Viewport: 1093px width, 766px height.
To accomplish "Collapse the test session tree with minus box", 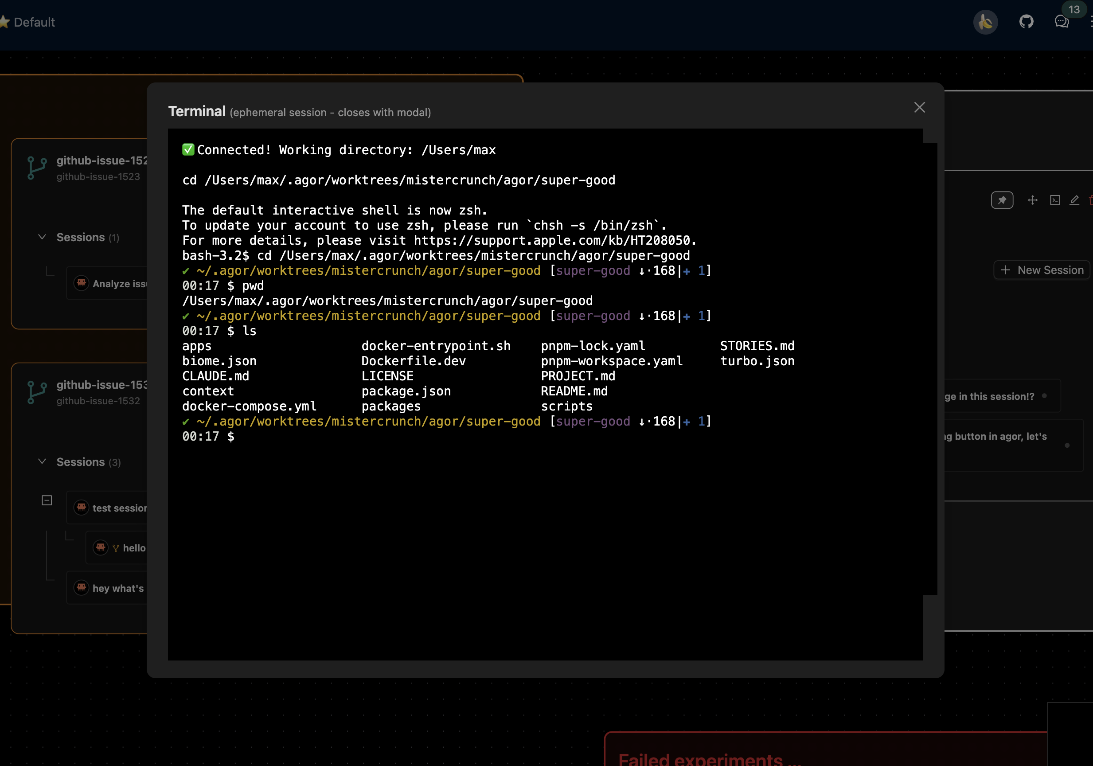I will [x=47, y=500].
